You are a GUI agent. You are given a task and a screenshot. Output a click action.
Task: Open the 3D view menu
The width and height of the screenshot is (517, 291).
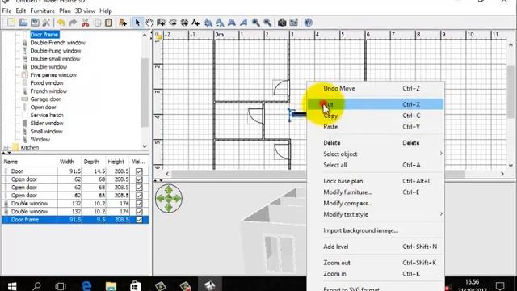pos(85,11)
